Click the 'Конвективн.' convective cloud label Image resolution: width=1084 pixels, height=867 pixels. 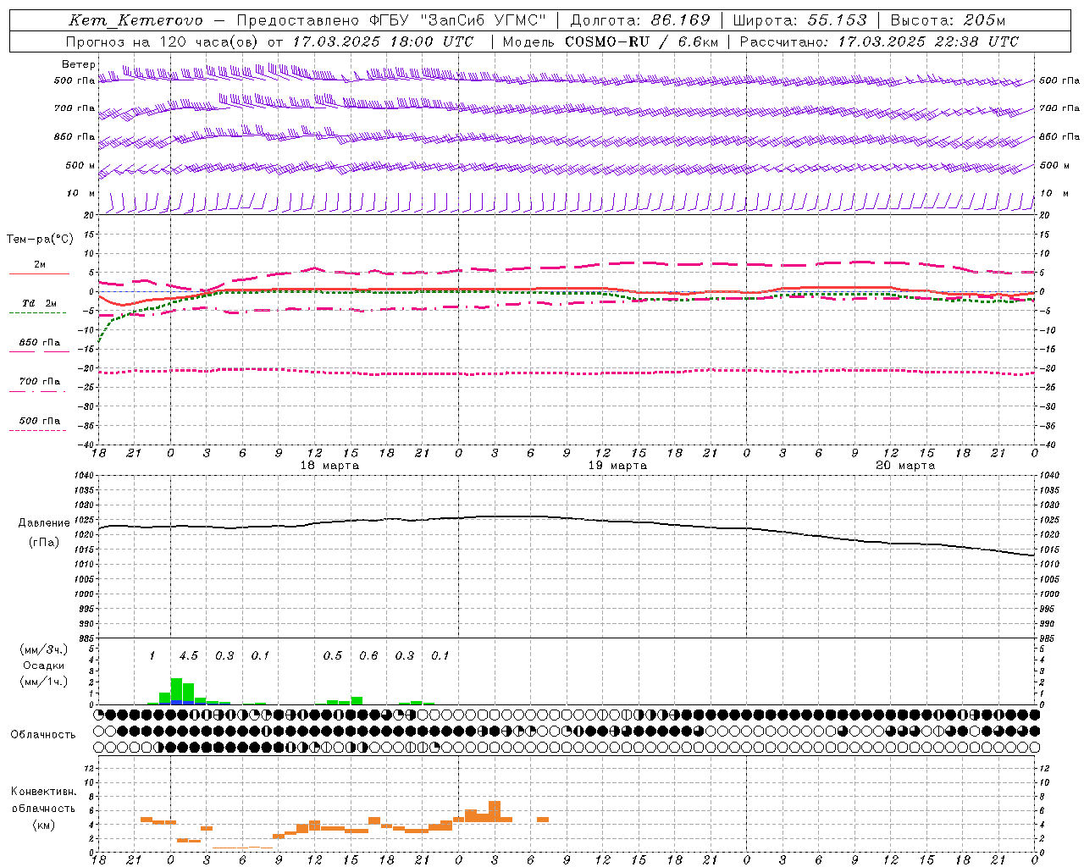pos(44,792)
